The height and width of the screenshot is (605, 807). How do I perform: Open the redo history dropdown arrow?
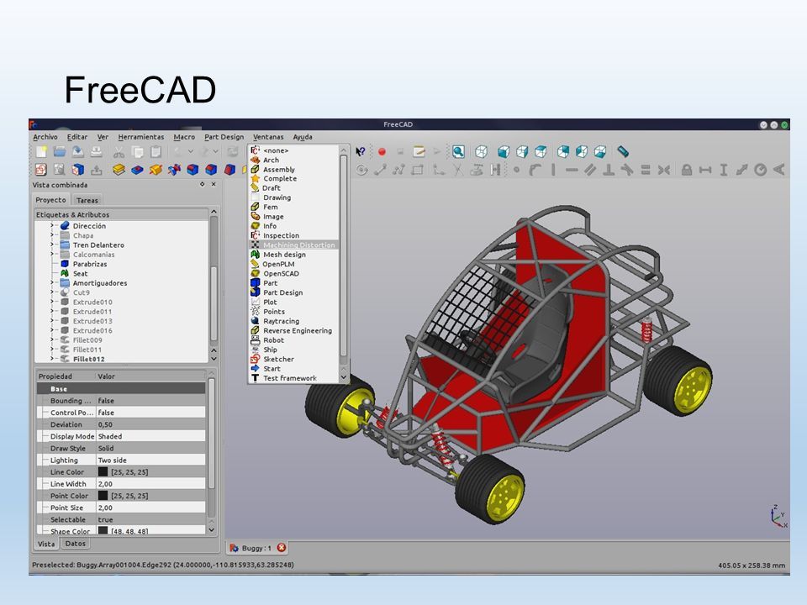pos(216,152)
